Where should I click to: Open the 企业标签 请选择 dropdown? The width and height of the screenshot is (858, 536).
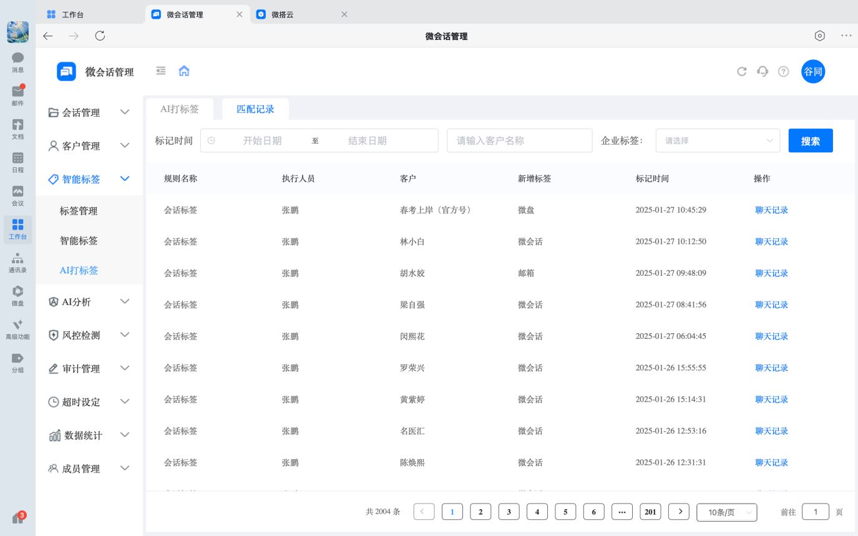point(717,140)
